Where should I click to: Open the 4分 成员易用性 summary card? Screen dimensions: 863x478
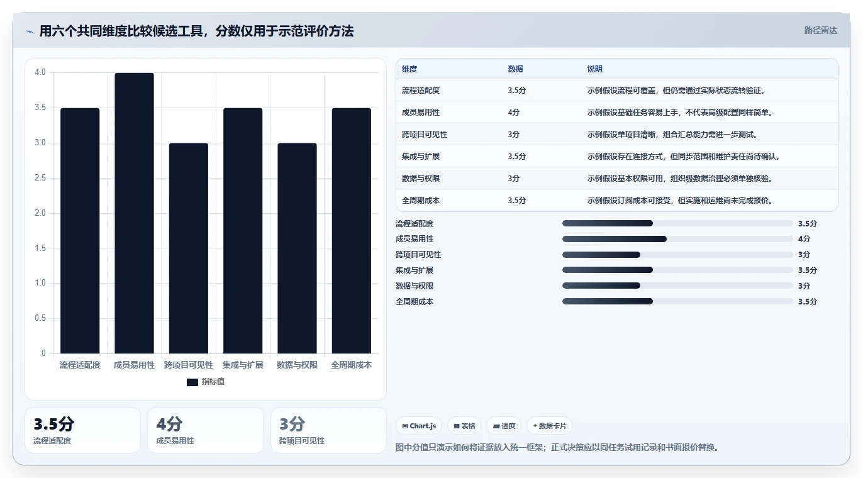[206, 430]
